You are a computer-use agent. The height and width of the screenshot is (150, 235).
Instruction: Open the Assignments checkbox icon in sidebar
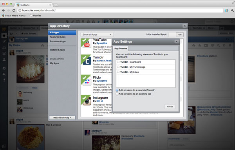4,53
